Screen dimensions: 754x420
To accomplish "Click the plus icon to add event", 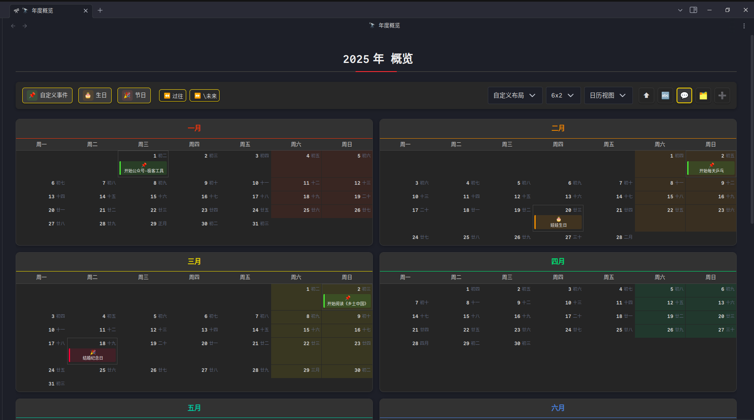I will coord(722,95).
